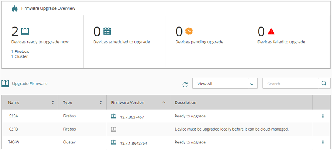
Task: Click the Firmware Upgrade Overview title
Action: [x=48, y=8]
